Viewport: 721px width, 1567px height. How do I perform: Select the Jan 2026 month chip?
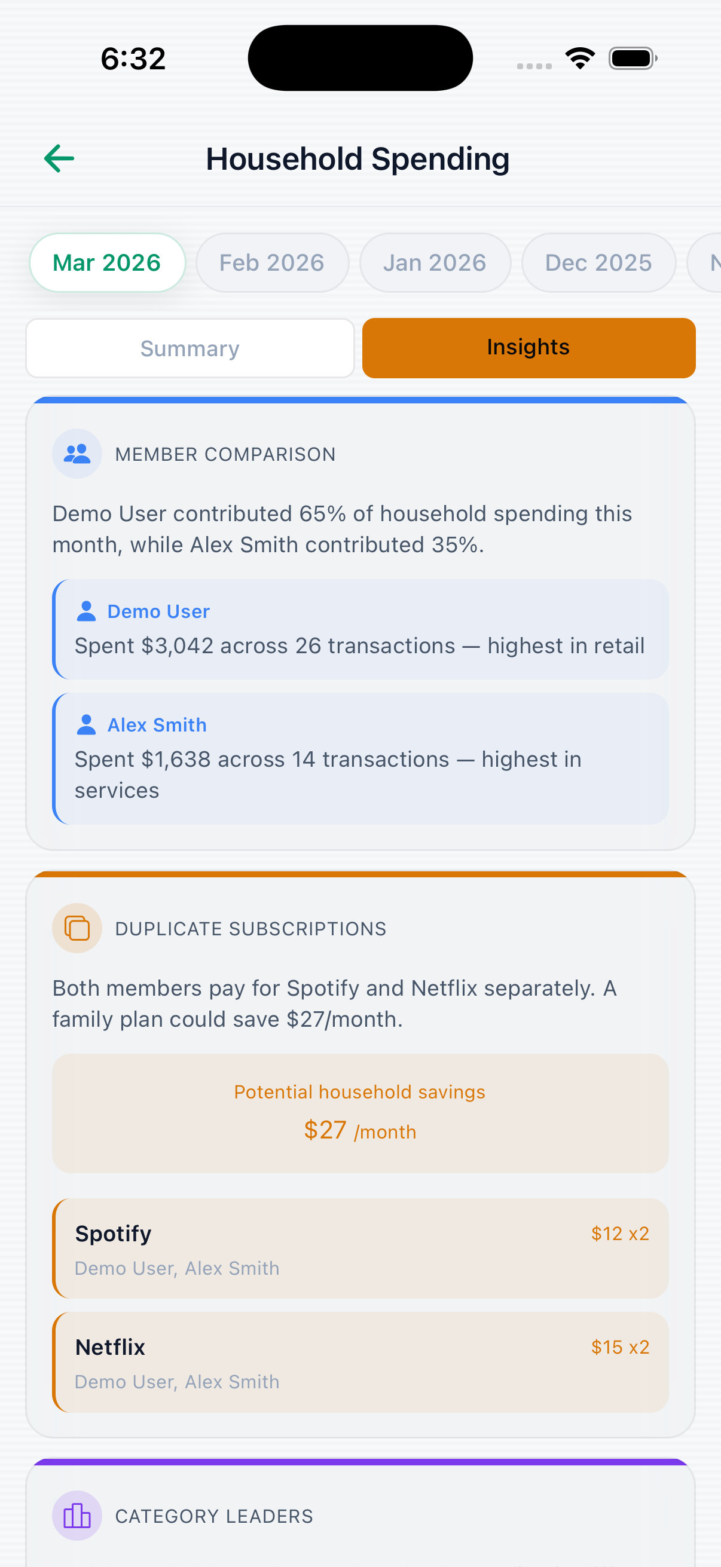coord(435,263)
